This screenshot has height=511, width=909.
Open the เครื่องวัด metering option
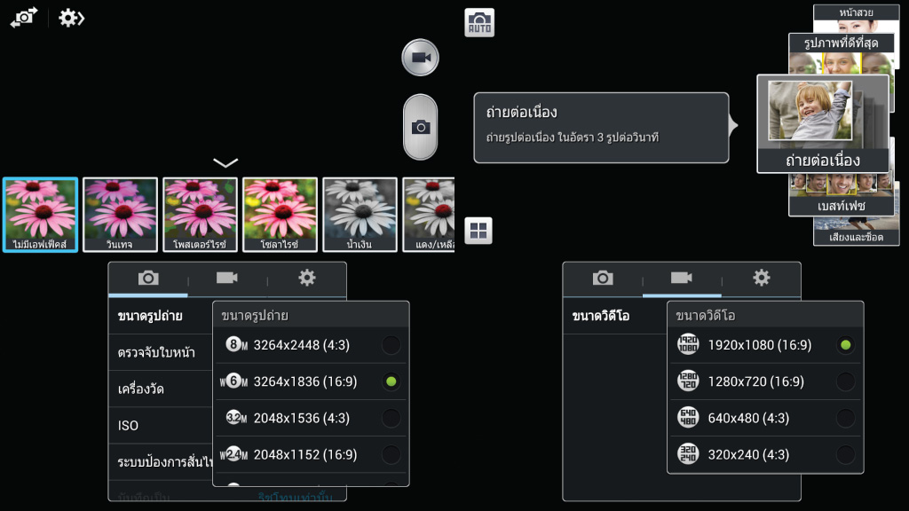tap(161, 389)
